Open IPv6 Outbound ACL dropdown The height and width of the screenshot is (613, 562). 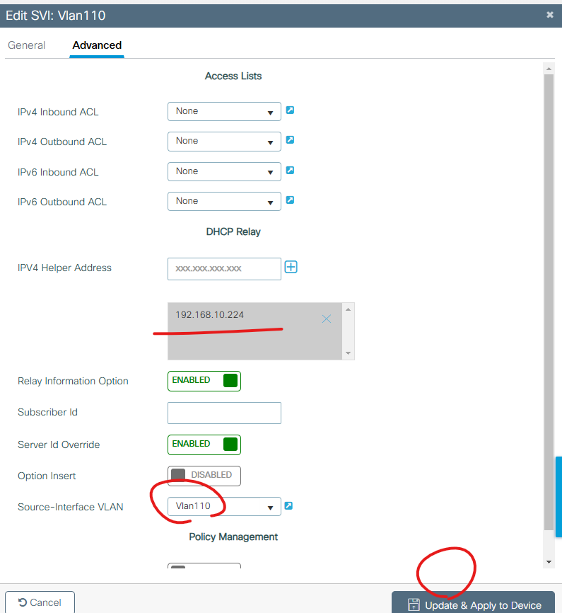tap(224, 201)
